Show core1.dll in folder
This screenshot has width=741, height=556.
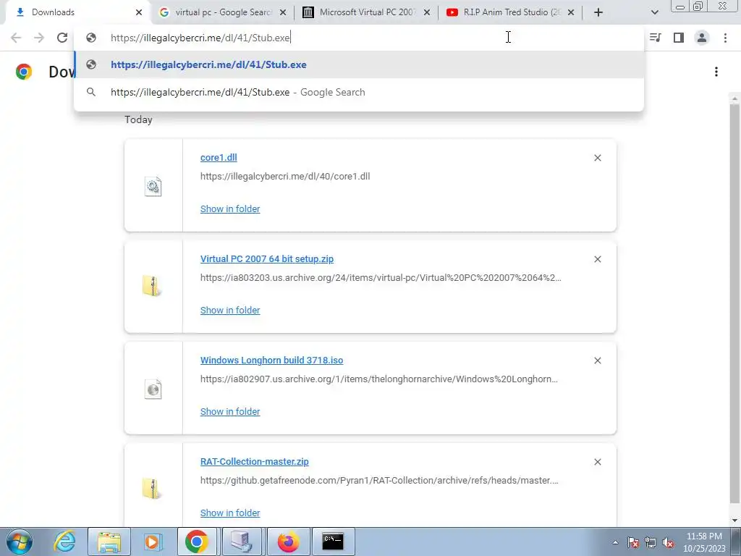pyautogui.click(x=230, y=209)
